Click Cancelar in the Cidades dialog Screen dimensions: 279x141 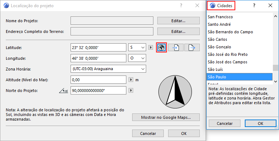point(225,123)
